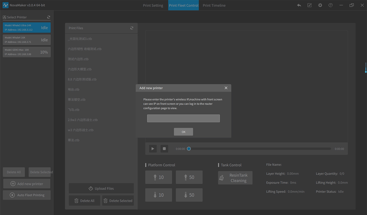Start ResinTank Cleaning
The width and height of the screenshot is (367, 215).
(235, 178)
